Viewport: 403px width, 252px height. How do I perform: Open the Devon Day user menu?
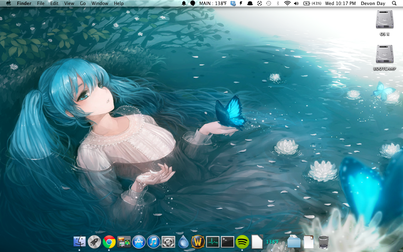pyautogui.click(x=373, y=3)
